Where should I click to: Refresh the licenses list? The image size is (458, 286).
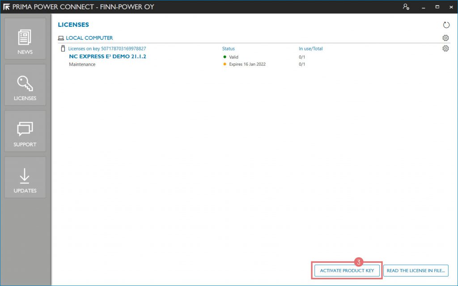445,25
